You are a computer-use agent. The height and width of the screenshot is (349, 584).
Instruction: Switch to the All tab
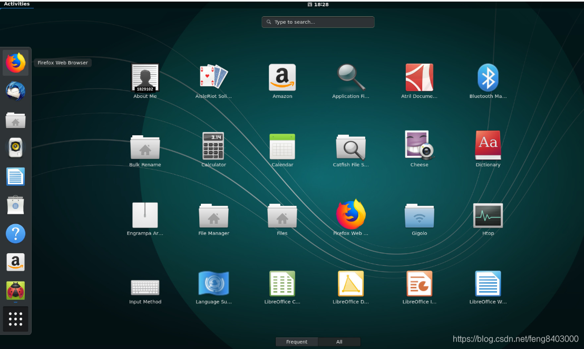tap(339, 342)
